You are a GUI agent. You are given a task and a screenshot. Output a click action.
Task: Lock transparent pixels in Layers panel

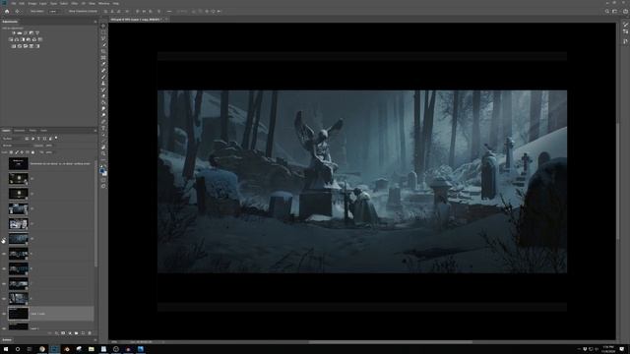click(x=11, y=152)
